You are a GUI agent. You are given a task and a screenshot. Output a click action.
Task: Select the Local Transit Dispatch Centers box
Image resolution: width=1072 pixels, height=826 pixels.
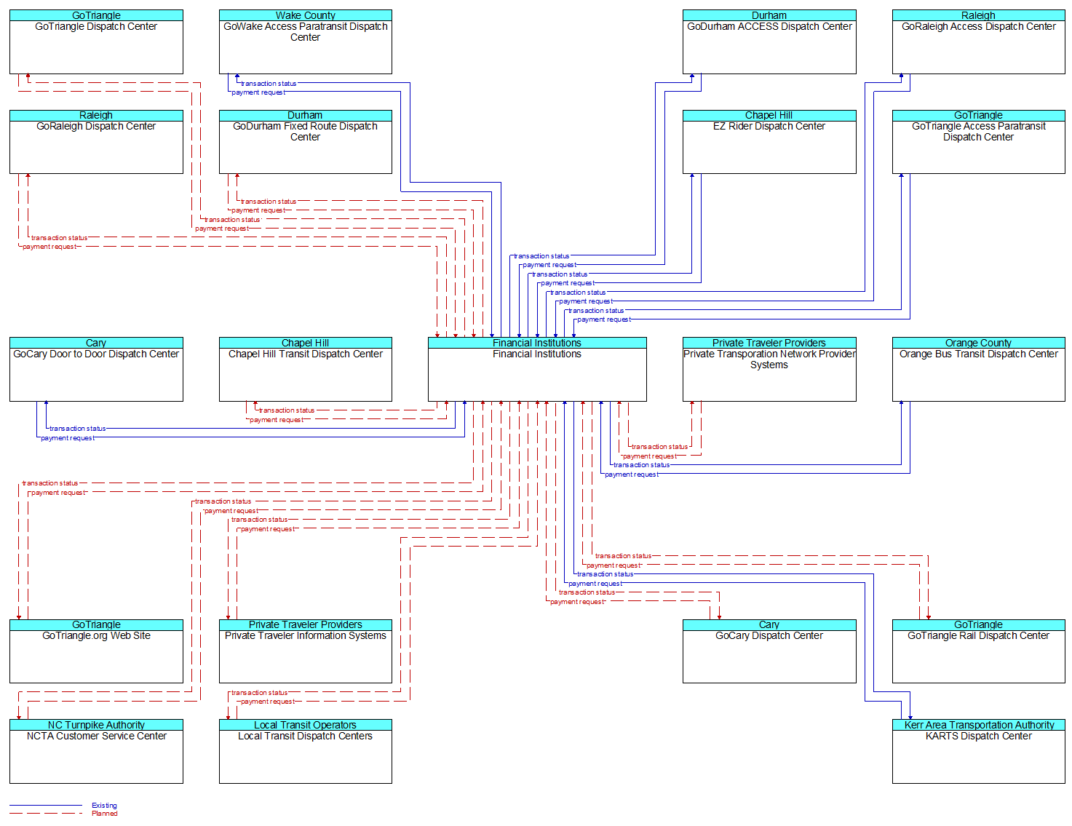[x=306, y=752]
